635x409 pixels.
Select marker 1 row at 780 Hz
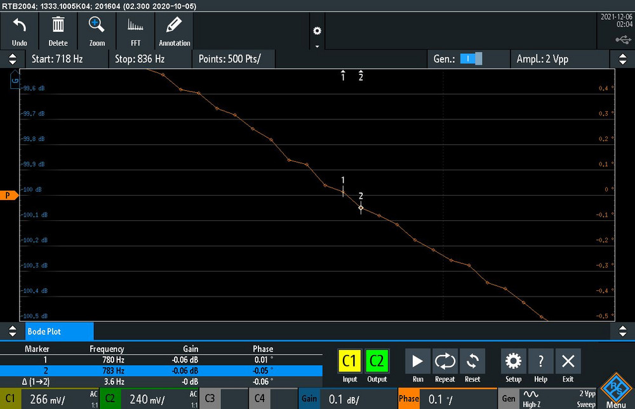click(161, 359)
